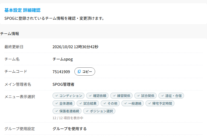Toggle the 確認依頼 menu chip
The width and height of the screenshot is (207, 137).
tap(97, 96)
